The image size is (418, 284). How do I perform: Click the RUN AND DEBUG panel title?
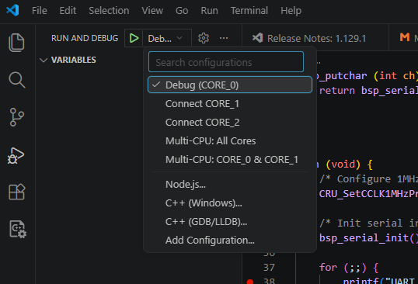(85, 38)
